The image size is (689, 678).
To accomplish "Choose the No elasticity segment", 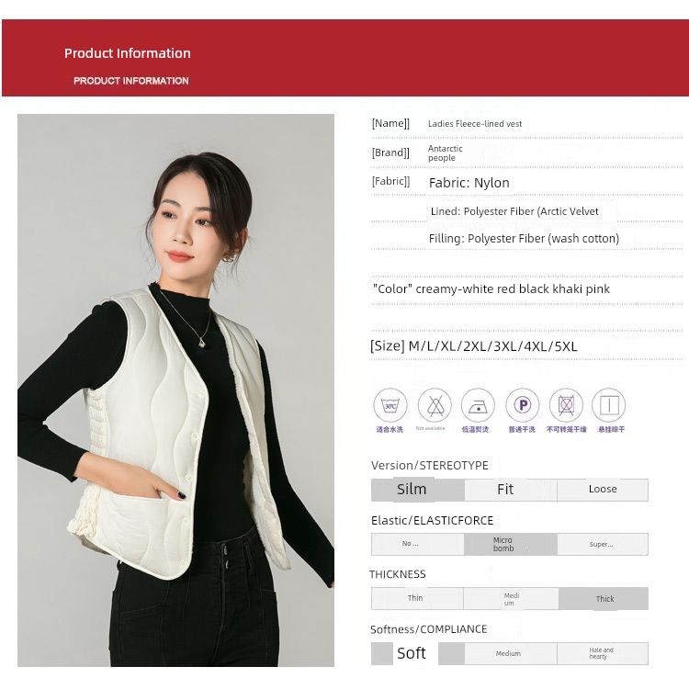I will coord(417,544).
